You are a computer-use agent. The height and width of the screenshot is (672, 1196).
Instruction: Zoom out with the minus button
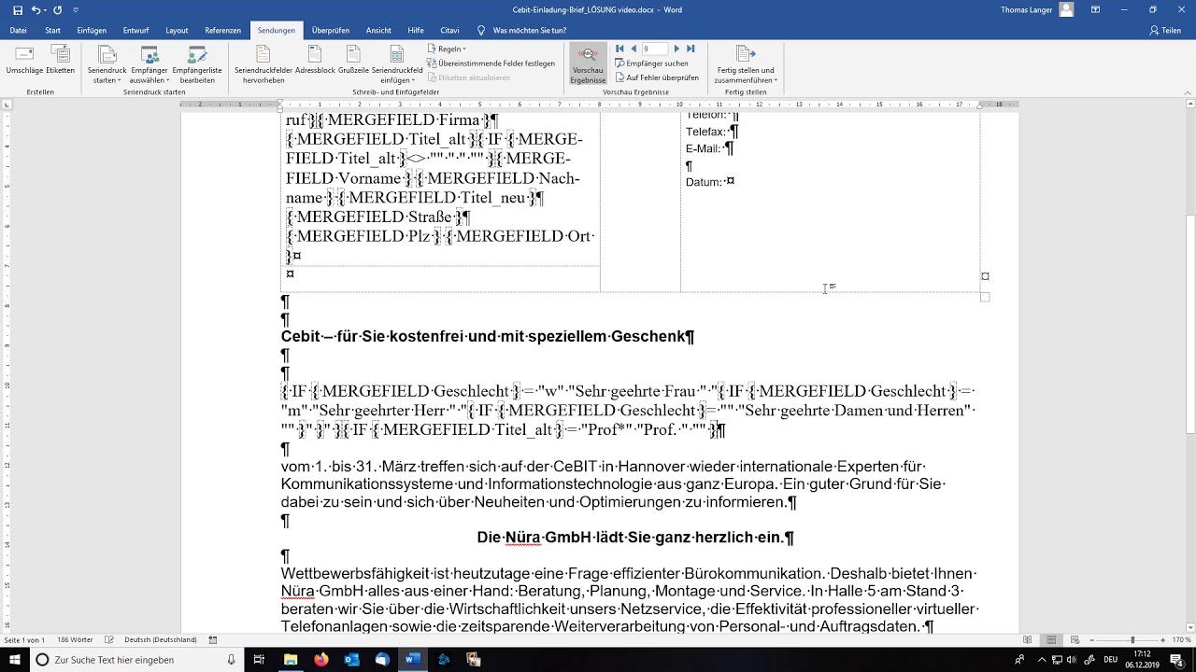tap(1090, 640)
